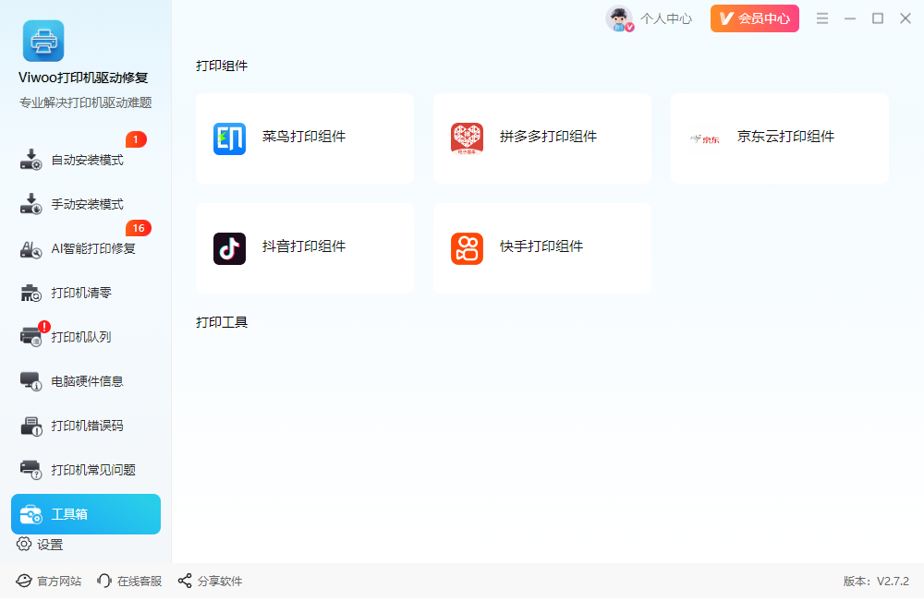Visit 官方网站 link

click(59, 582)
